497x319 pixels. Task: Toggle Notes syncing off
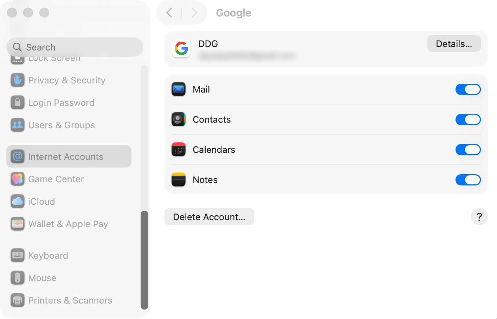pos(468,180)
